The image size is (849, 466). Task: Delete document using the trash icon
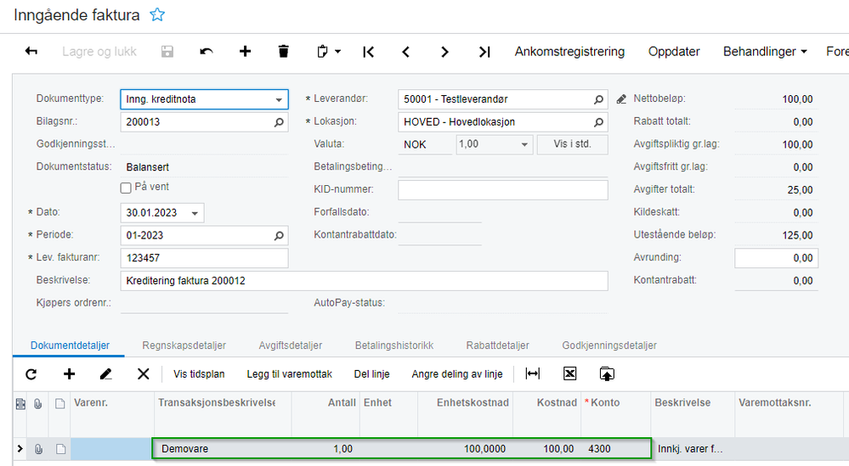[x=283, y=52]
